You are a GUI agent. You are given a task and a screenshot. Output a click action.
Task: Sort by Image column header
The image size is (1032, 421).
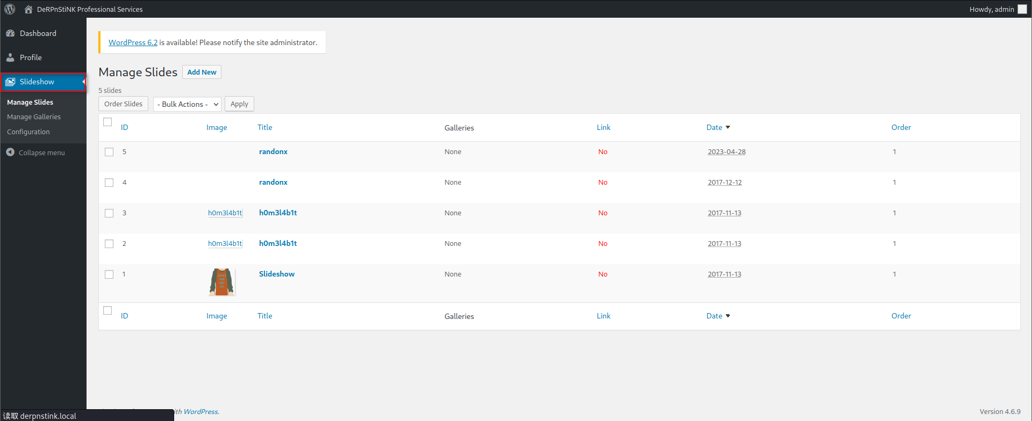click(x=217, y=127)
